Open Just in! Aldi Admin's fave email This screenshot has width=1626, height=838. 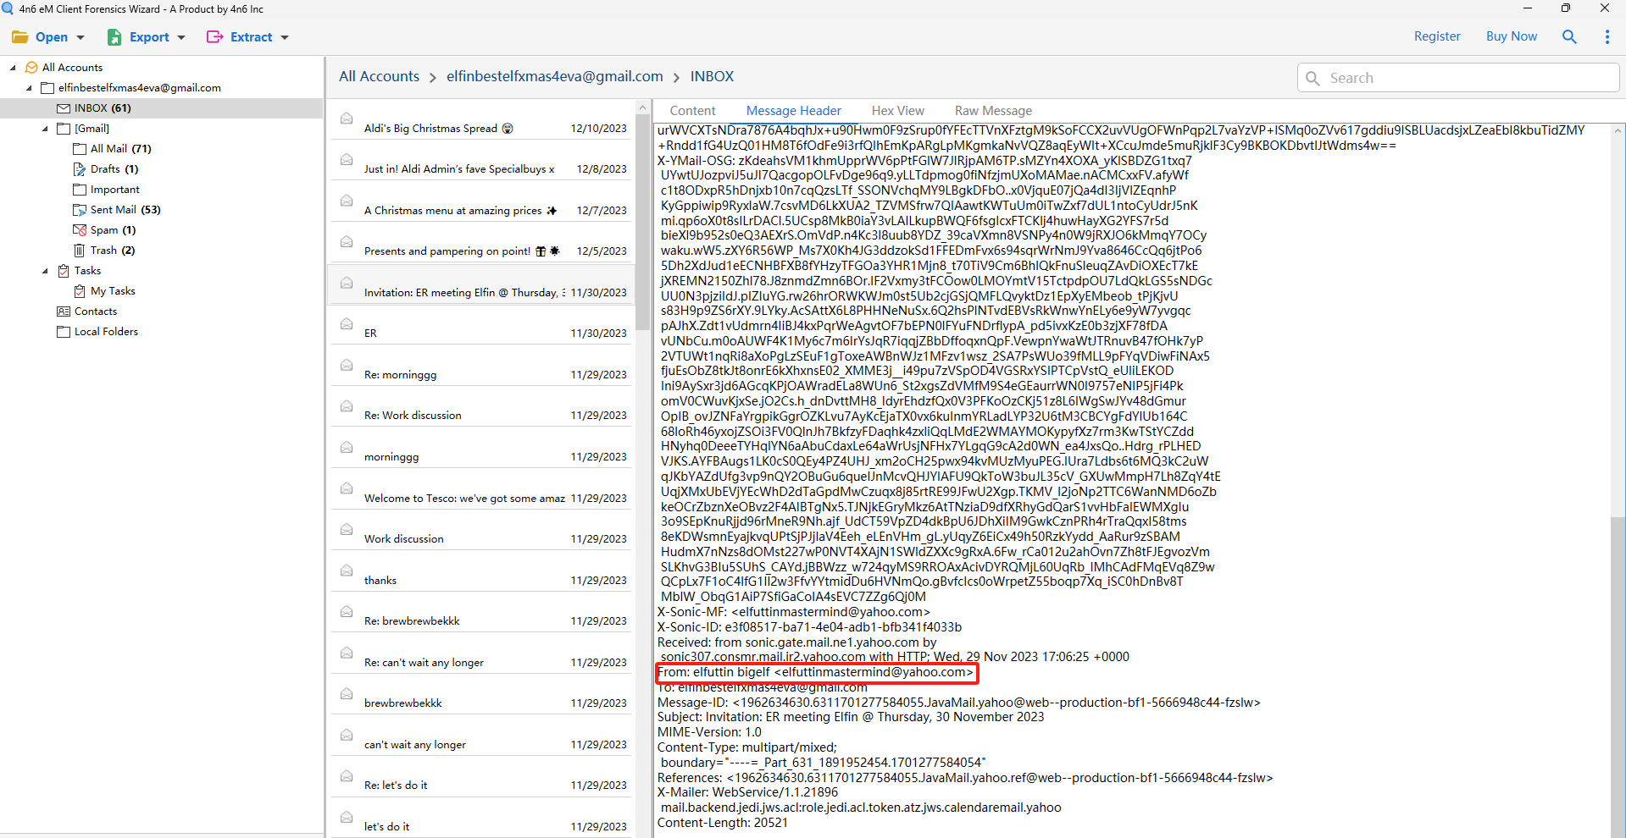(481, 161)
